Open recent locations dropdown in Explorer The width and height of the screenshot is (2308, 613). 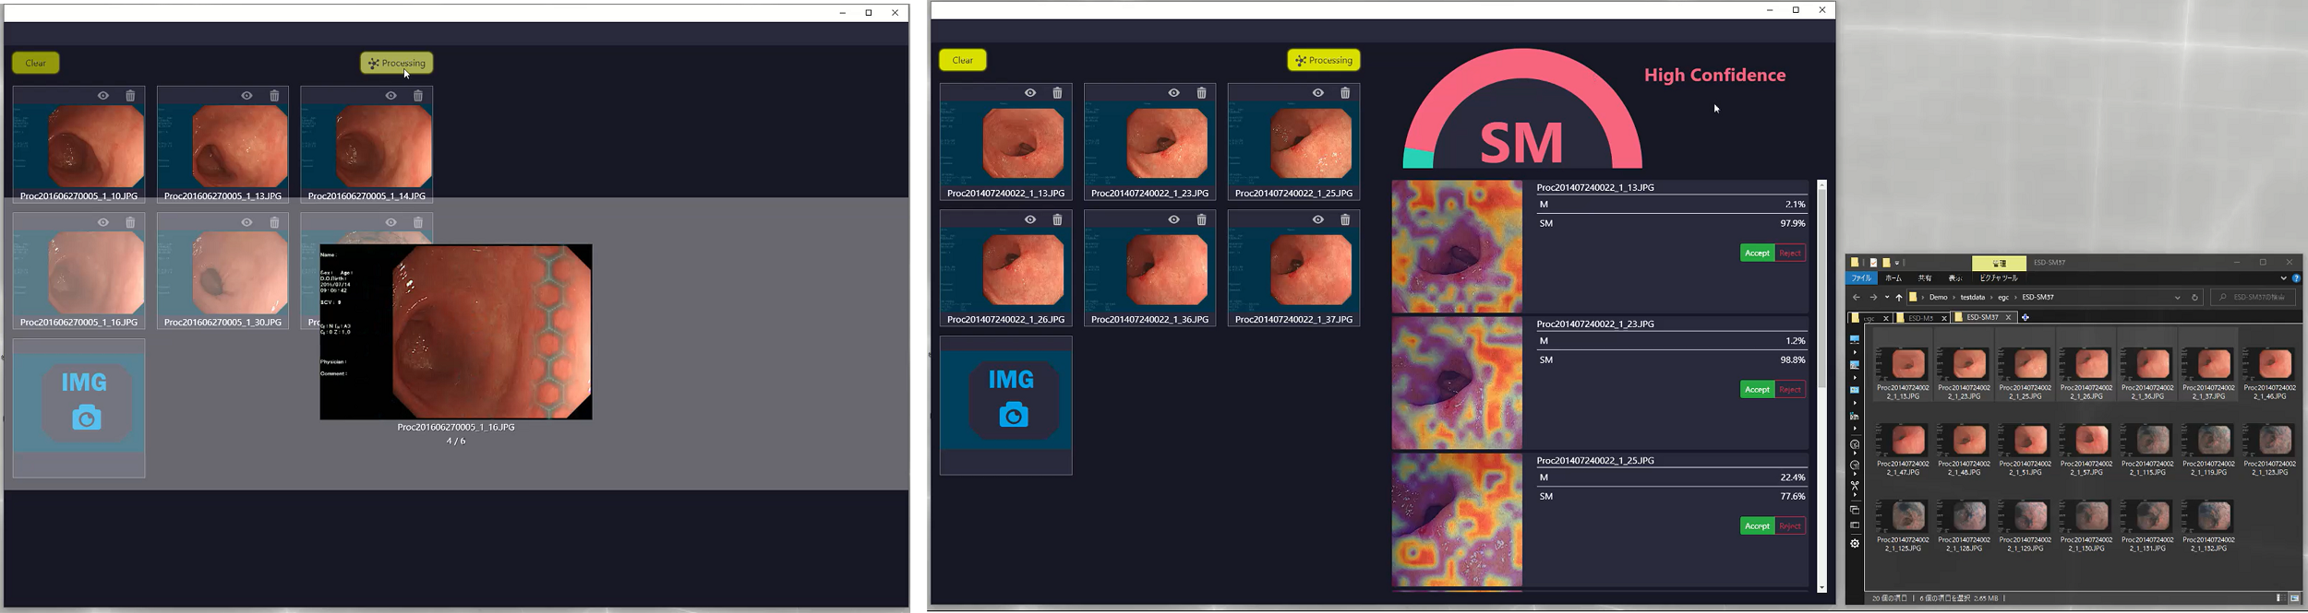click(1887, 297)
